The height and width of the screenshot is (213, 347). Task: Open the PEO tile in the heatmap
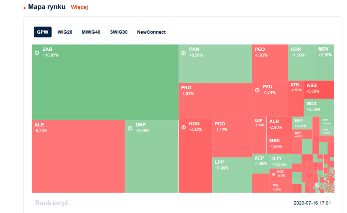[x=270, y=63]
